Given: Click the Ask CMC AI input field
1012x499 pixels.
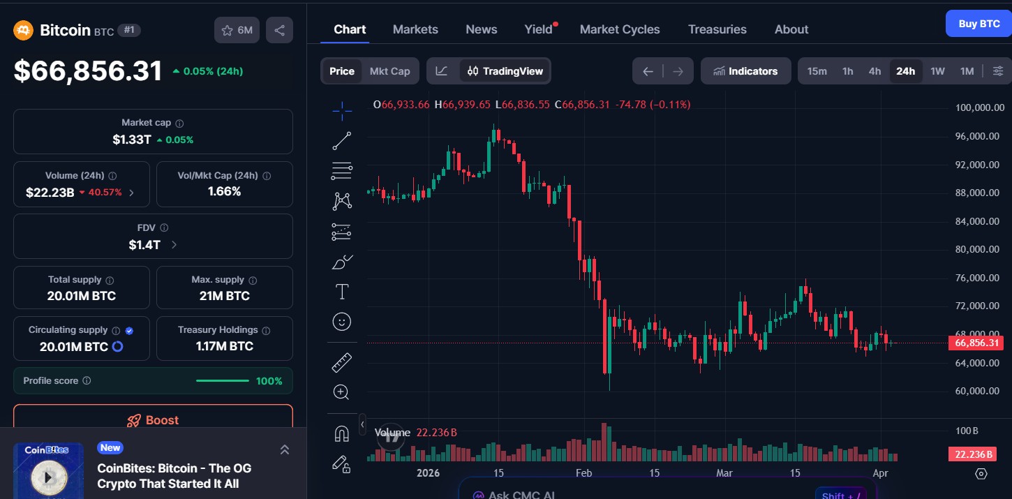Looking at the screenshot, I should click(663, 493).
